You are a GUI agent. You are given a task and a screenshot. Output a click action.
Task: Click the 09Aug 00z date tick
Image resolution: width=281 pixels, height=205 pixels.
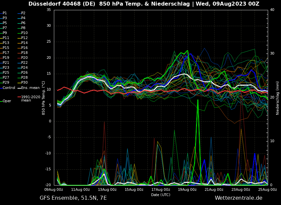tap(54, 190)
